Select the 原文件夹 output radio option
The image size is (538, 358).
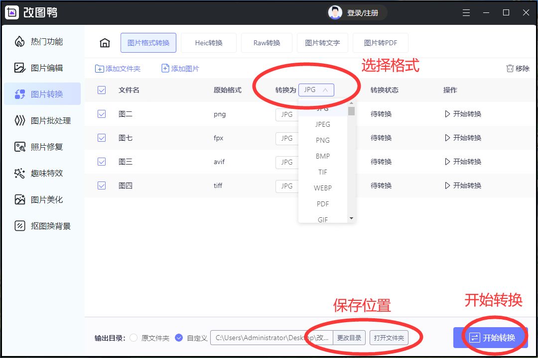click(x=134, y=338)
